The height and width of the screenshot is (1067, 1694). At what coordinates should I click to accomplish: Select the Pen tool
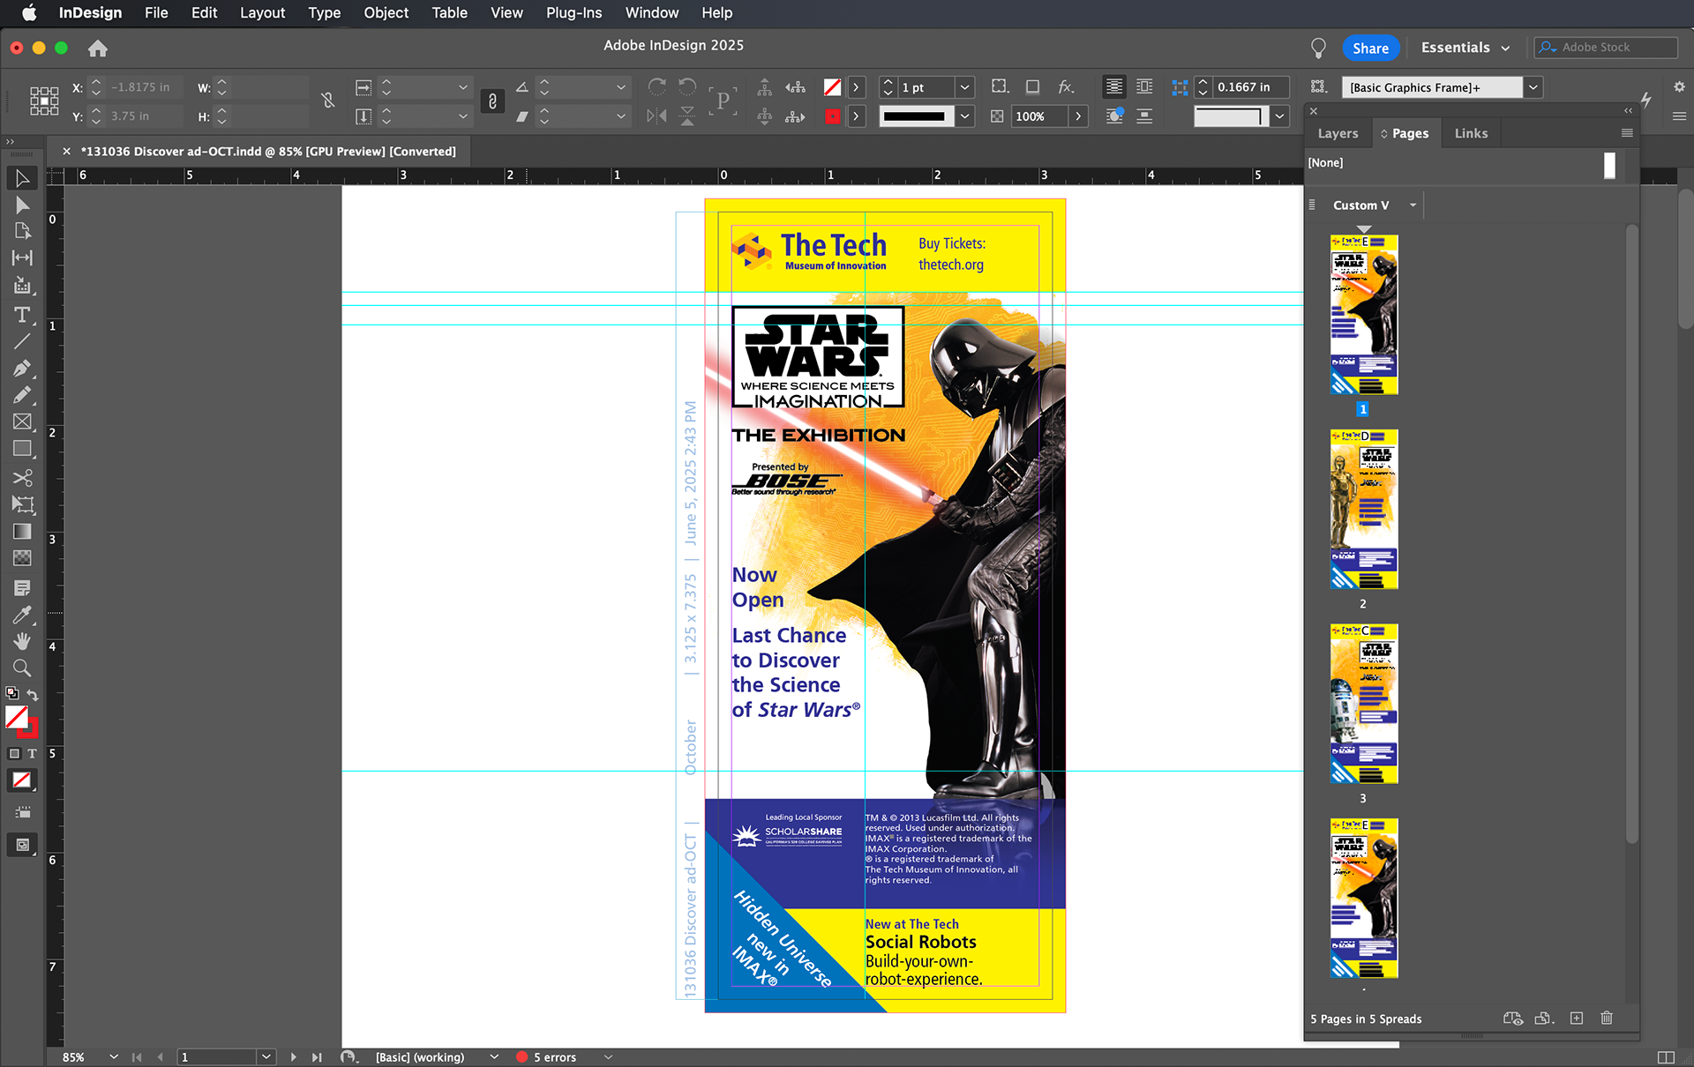pos(22,368)
